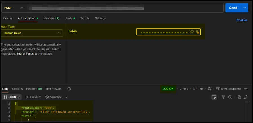Select the response Body tab
The image size is (253, 123).
tap(5, 89)
